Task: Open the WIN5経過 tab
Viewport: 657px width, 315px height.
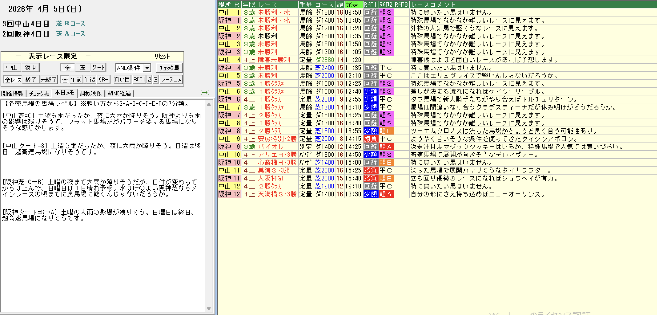Action: (x=119, y=93)
